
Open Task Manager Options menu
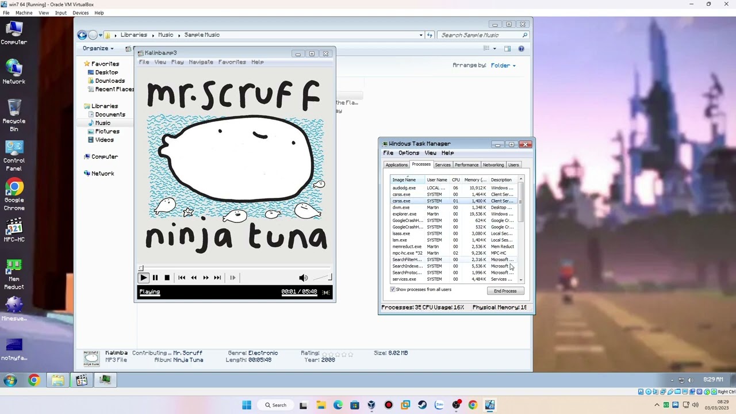pyautogui.click(x=409, y=153)
